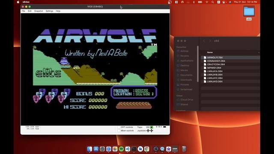274x154 pixels.
Task: Click the green tape play indicator
Action: (152, 127)
